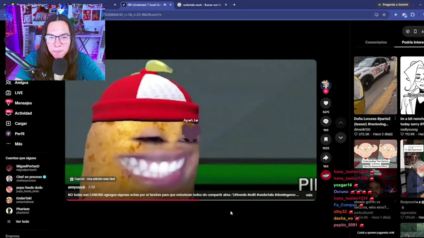Screen dimensions: 424x238
Task: Open options for stewie griffin video card
Action: click(x=395, y=202)
